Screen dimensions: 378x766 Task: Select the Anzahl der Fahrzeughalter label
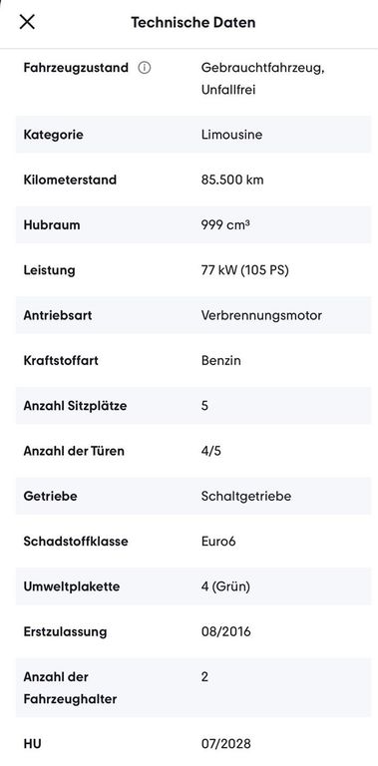[70, 688]
